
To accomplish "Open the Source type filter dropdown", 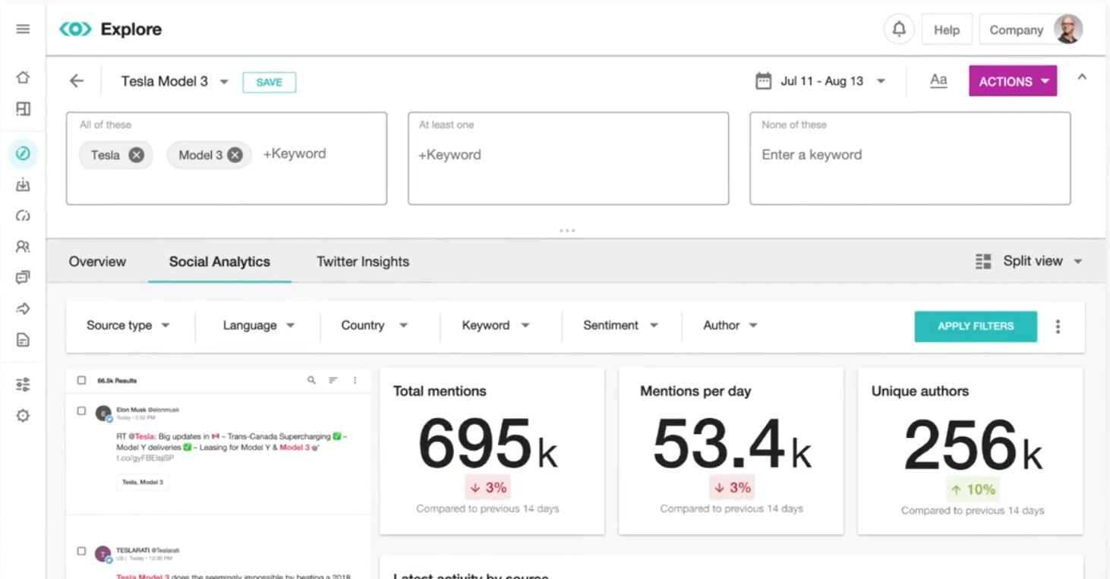I will point(128,326).
